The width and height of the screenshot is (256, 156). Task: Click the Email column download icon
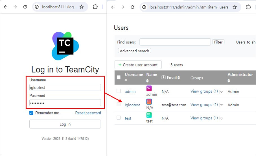(163, 77)
